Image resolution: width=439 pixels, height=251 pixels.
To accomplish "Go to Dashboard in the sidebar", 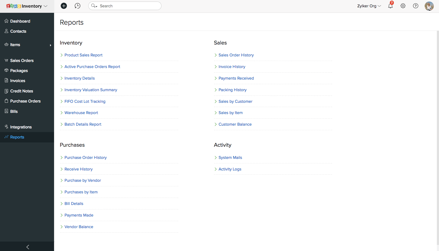I will [20, 21].
